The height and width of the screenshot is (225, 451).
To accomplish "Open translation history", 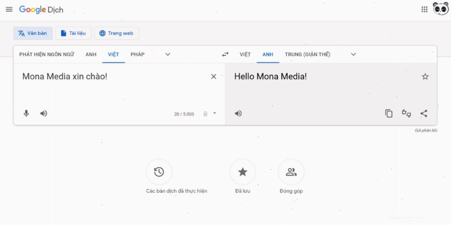I will (159, 172).
